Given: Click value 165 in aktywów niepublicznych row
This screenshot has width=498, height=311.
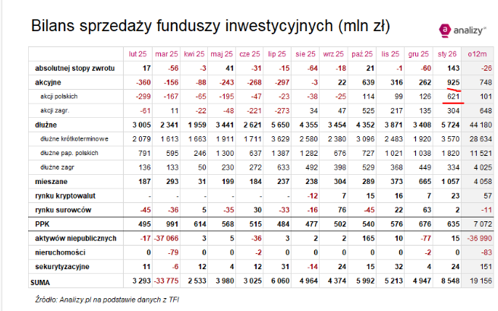Looking at the screenshot, I should pyautogui.click(x=368, y=239).
